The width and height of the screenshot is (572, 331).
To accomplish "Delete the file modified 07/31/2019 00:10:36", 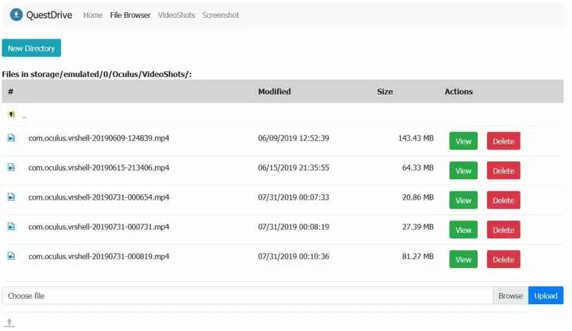I will [503, 260].
